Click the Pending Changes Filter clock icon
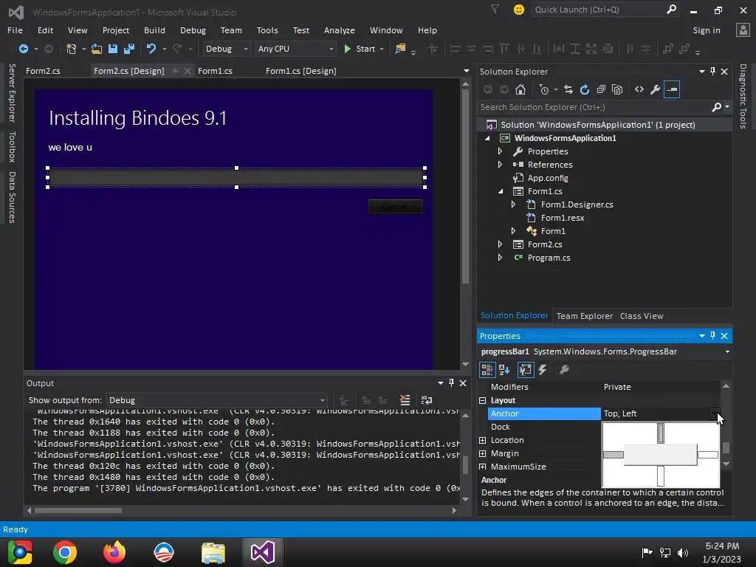The image size is (756, 567). 544,89
